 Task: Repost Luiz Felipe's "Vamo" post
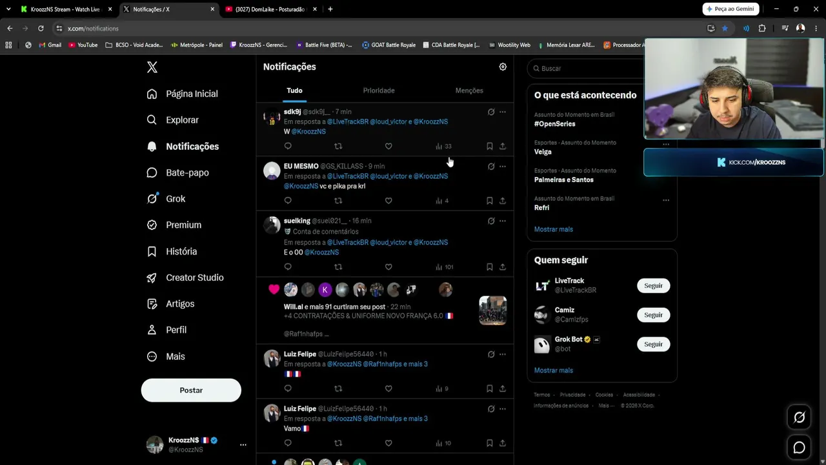tap(338, 443)
